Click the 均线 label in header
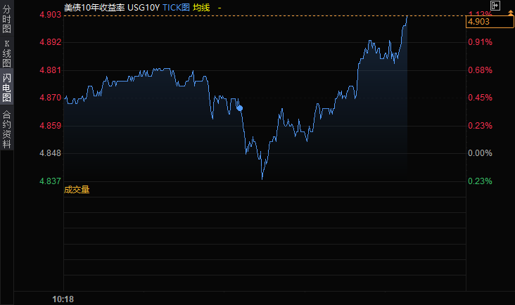This screenshot has height=305, width=515. point(201,8)
